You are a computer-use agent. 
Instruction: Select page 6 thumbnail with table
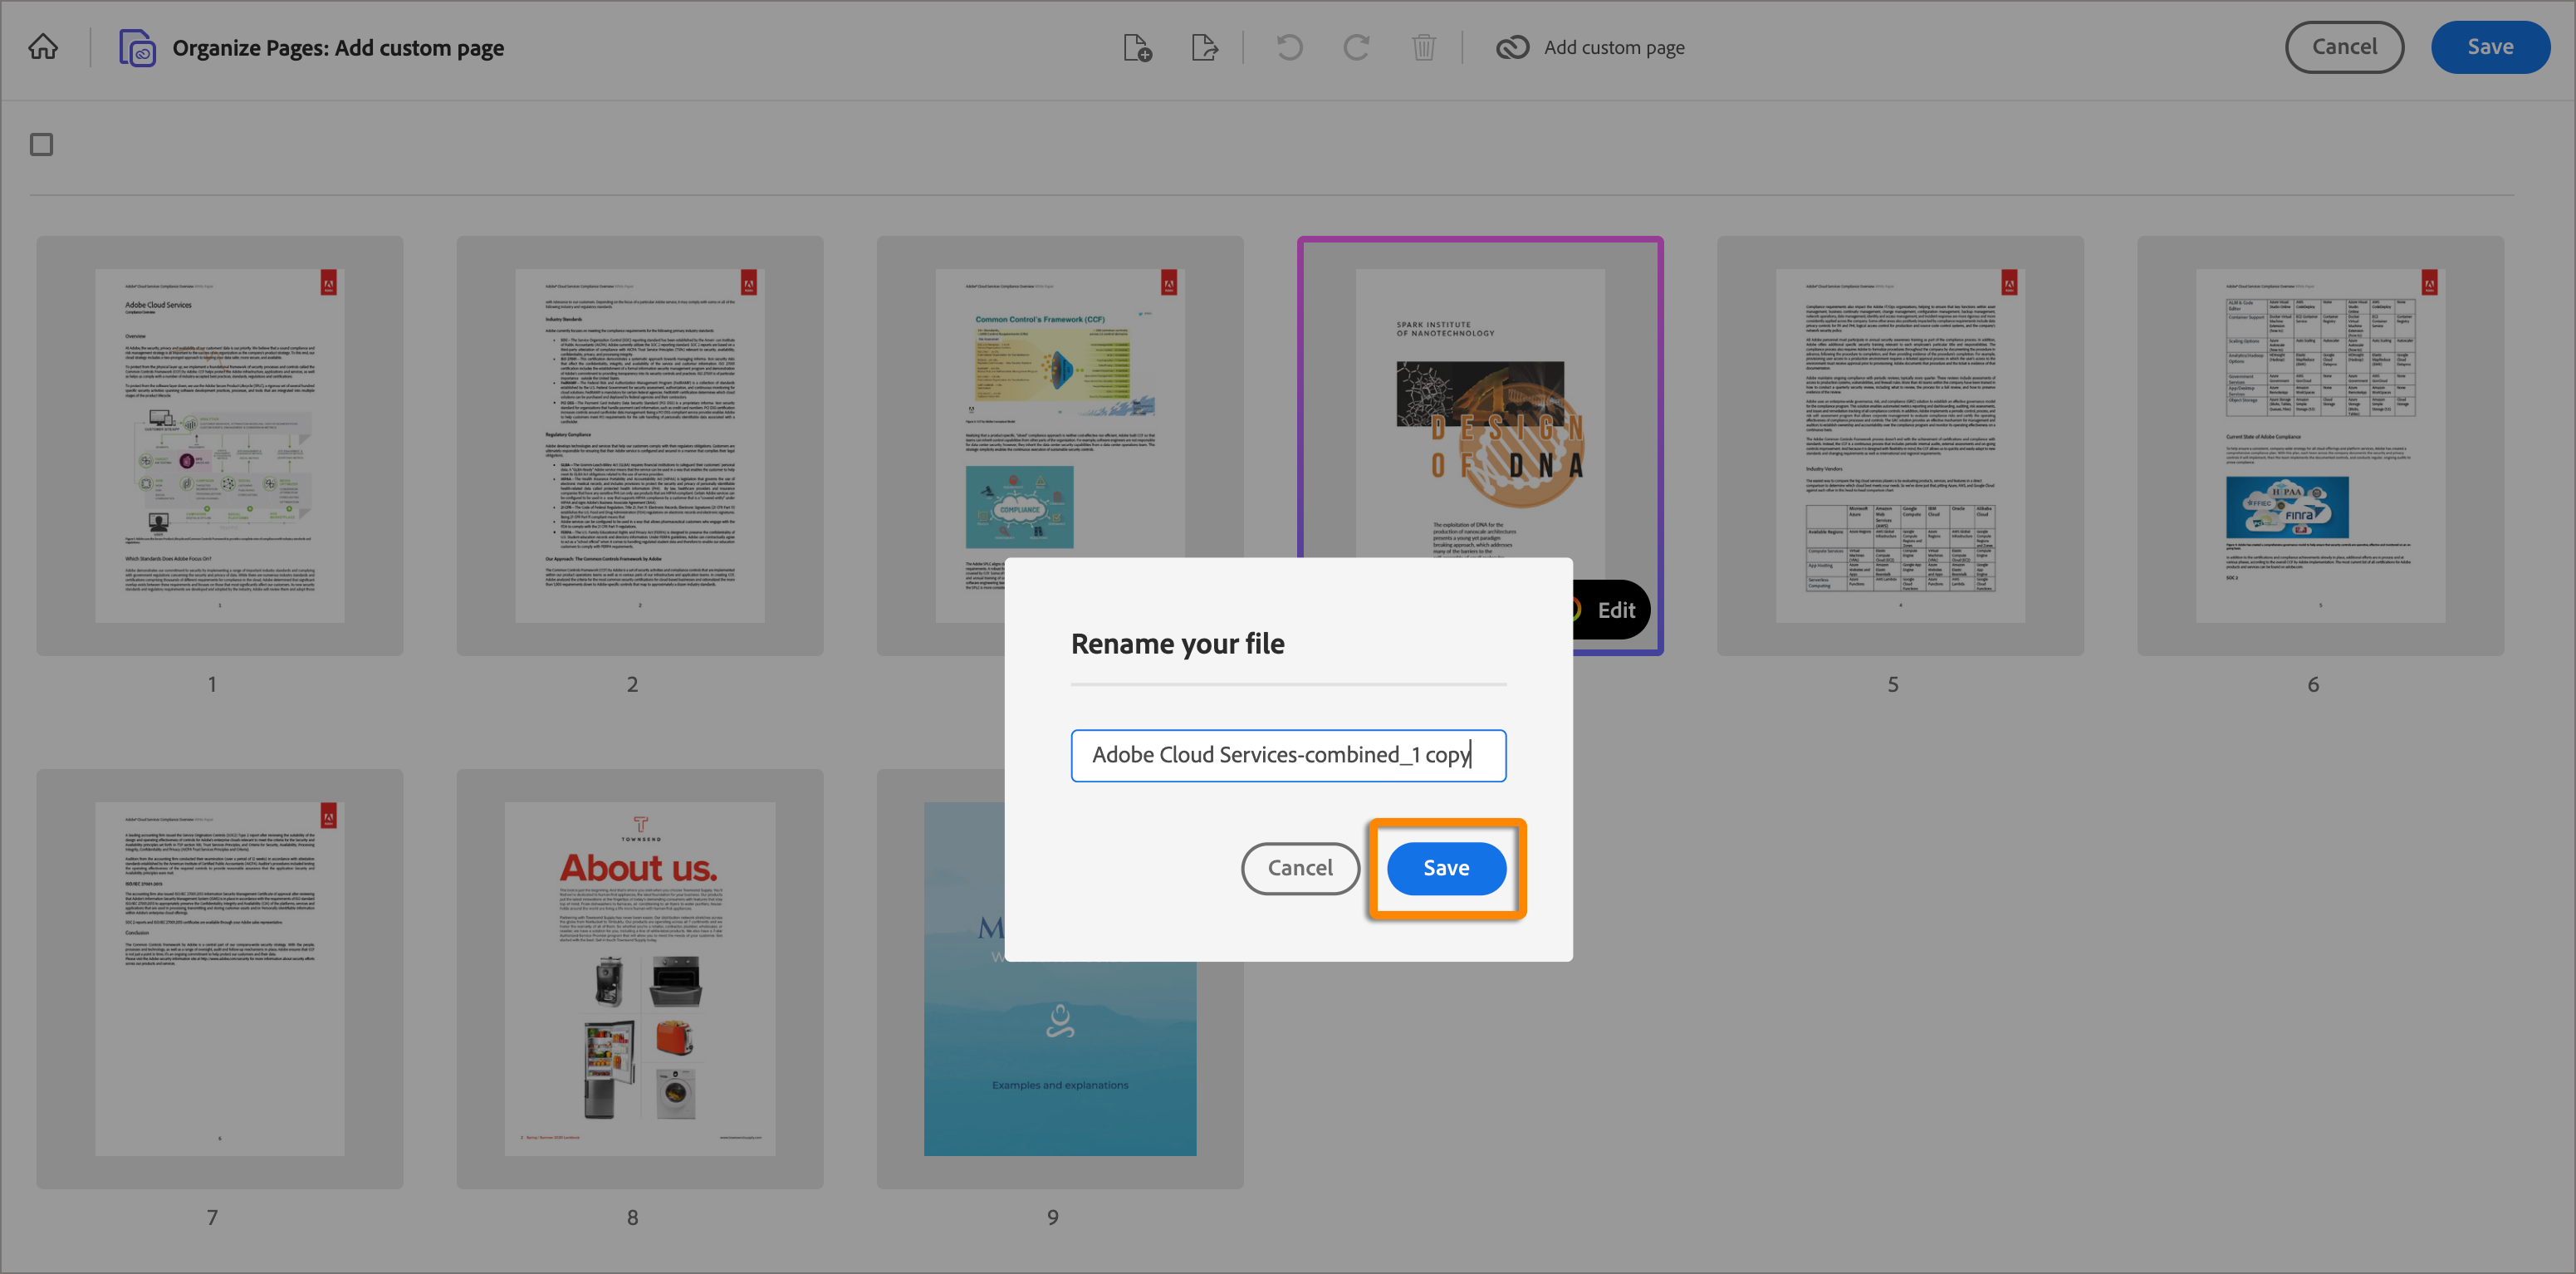coord(2320,445)
